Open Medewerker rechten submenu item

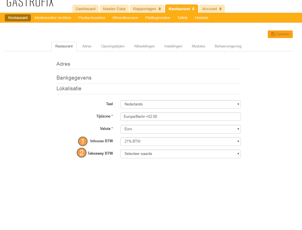[53, 18]
